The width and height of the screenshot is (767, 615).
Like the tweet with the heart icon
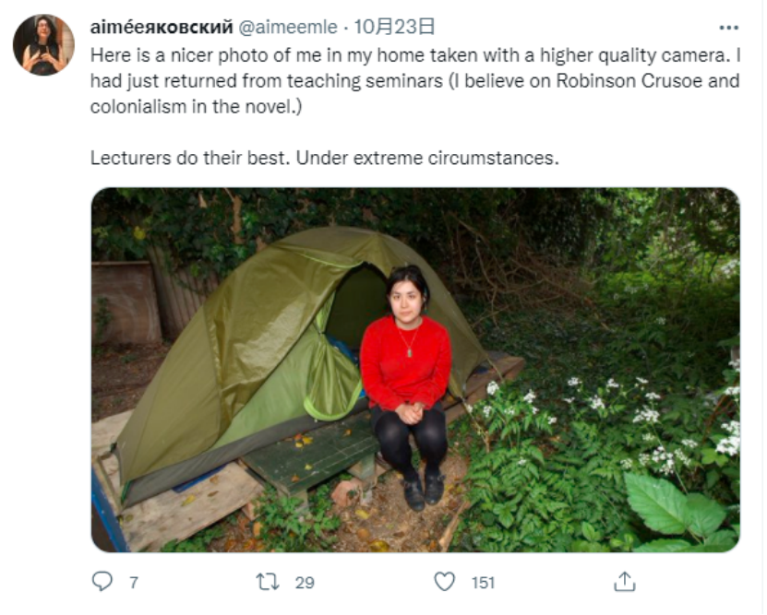pyautogui.click(x=445, y=581)
